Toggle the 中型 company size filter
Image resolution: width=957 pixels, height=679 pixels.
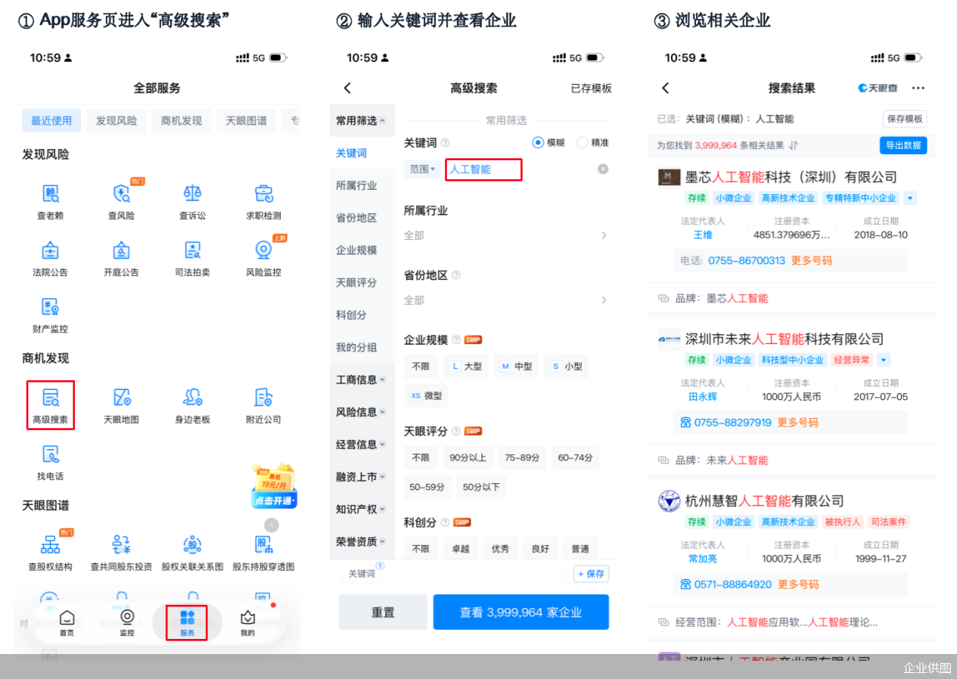pos(516,367)
